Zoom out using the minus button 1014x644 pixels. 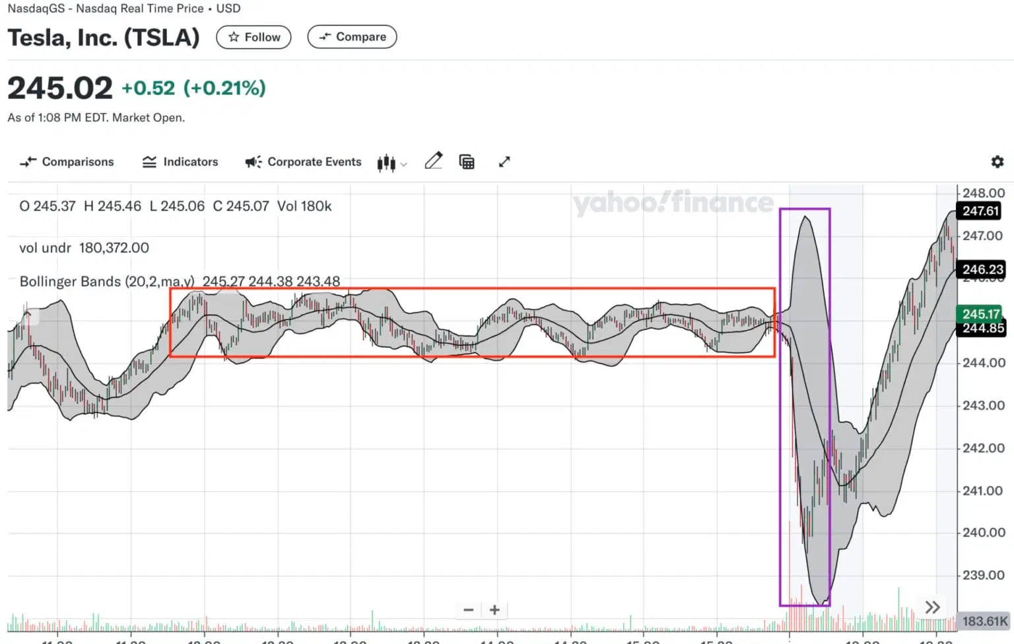pos(469,610)
